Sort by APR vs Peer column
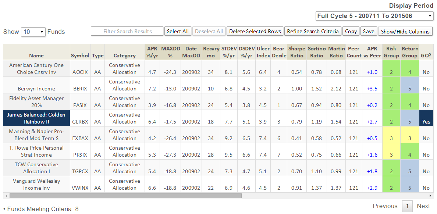This screenshot has height=214, width=437. [372, 52]
